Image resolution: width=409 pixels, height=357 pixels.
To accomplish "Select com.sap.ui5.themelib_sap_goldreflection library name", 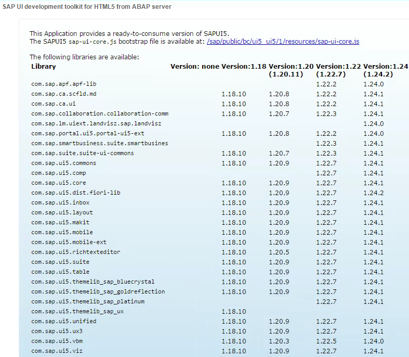I will 98,292.
